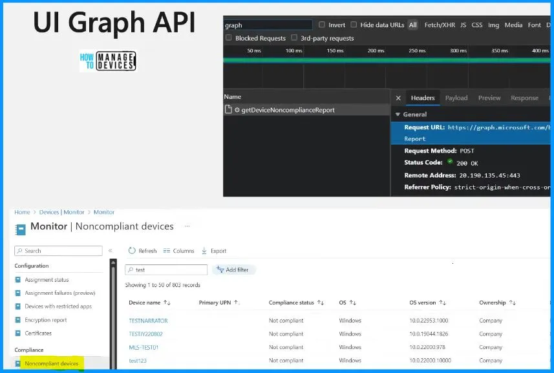The width and height of the screenshot is (554, 373).
Task: Enable the Blocked Requests checkbox
Action: pyautogui.click(x=229, y=37)
